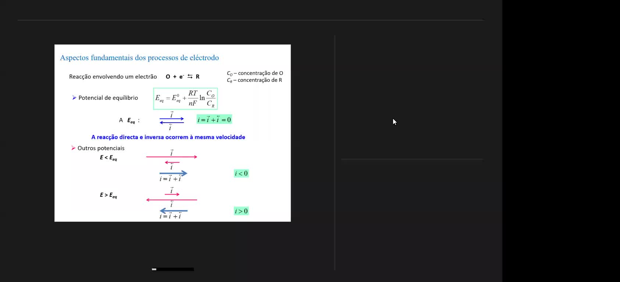Click the 'Cₒ – concentração de O' legend text
Viewport: 620px width, 282px height.
(255, 73)
